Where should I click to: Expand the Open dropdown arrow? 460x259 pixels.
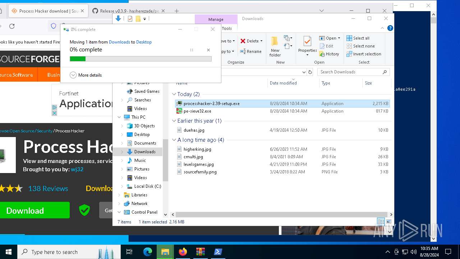(339, 38)
